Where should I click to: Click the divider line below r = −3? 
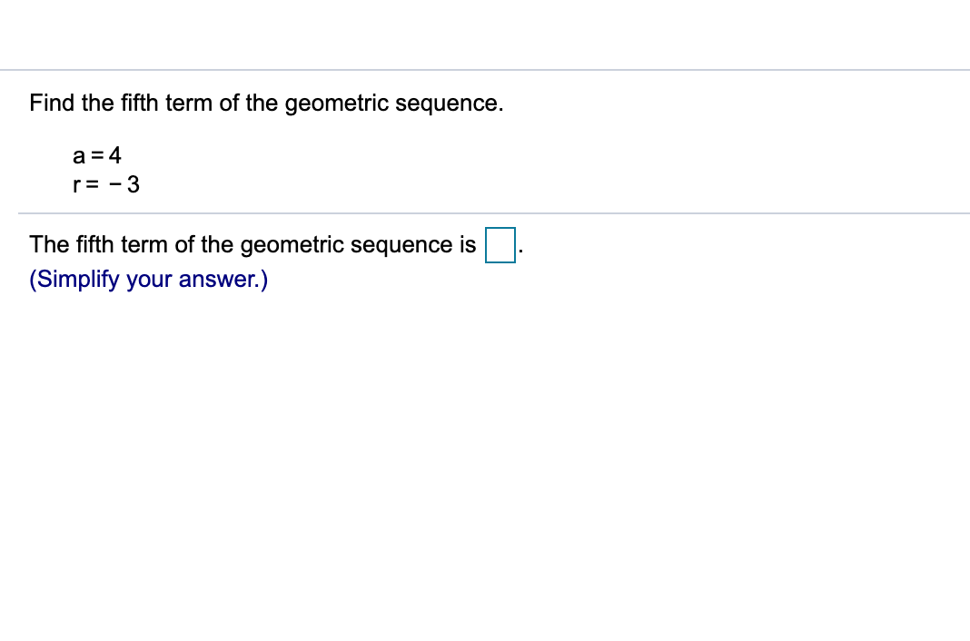tap(494, 213)
